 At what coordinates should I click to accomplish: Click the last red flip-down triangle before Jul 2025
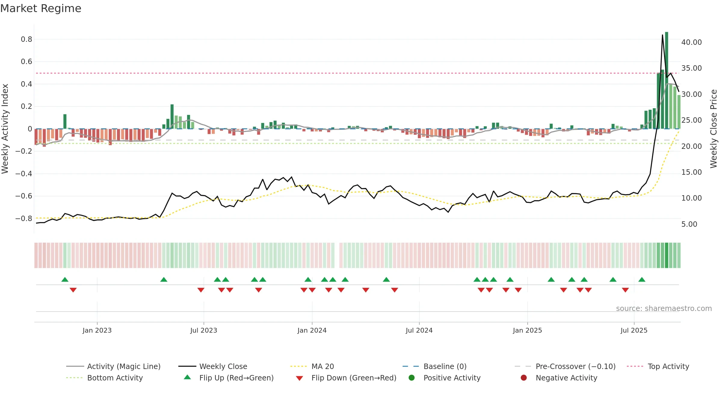coord(625,290)
